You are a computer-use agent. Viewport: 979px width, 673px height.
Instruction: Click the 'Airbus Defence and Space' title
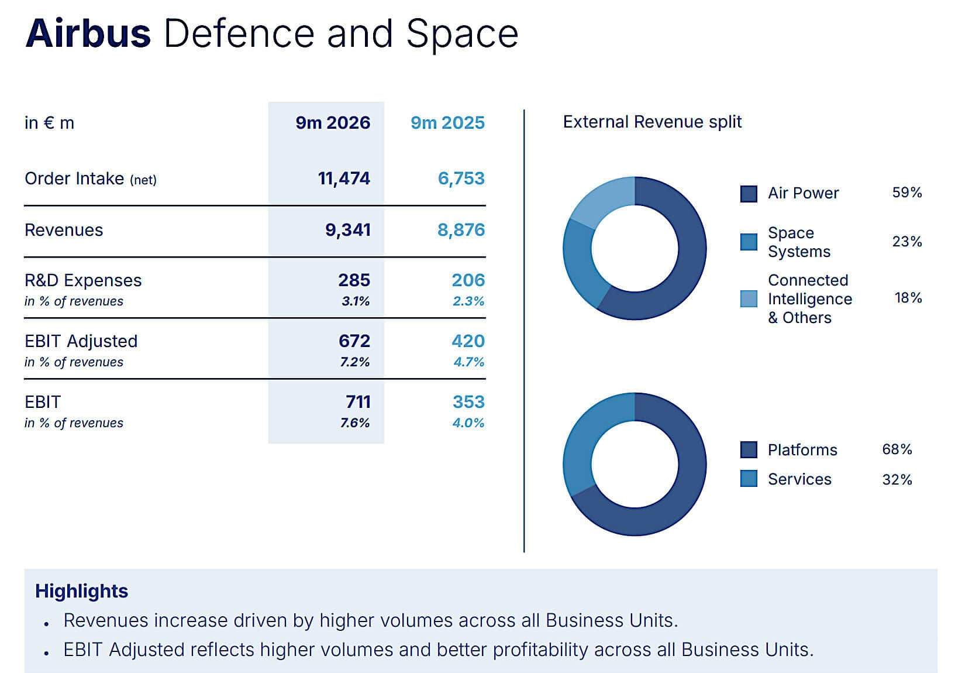pos(272,33)
